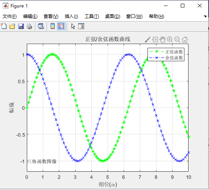Image resolution: width=209 pixels, height=190 pixels.
Task: Activate the Edit Plot arrow tool
Action: click(73, 26)
